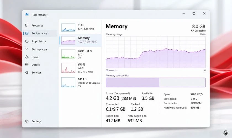
Task: Click the "Memory composition" label
Action: pyautogui.click(x=118, y=75)
